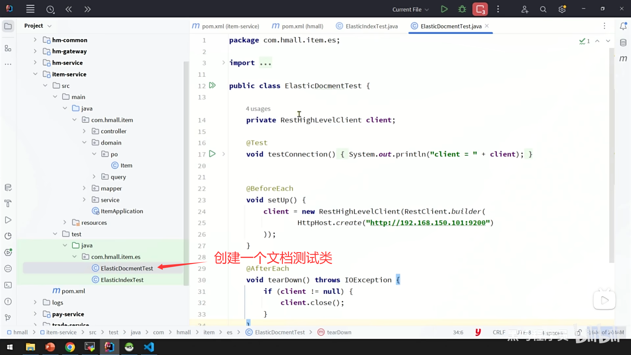Switch to the ElasticIndexTest.java tab
This screenshot has width=631, height=355.
371,26
